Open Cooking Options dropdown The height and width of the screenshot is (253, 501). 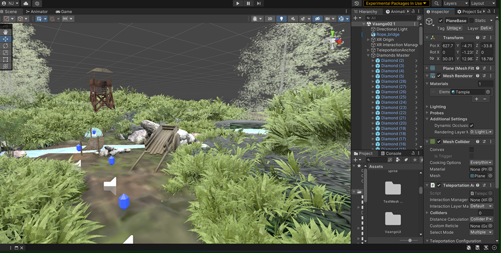481,163
